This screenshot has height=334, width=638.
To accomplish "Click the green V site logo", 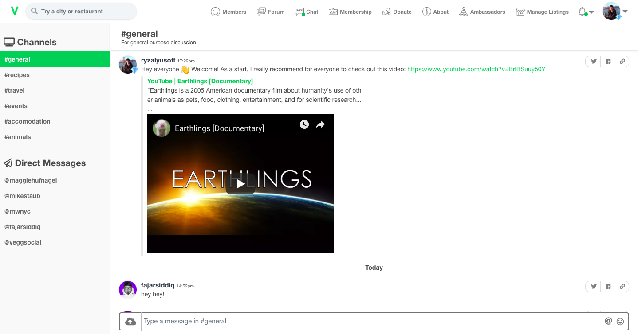I will [x=14, y=11].
